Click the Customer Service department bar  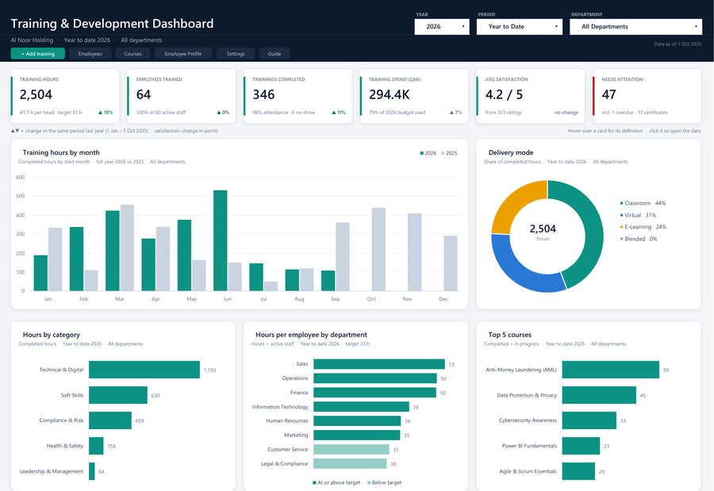[351, 450]
